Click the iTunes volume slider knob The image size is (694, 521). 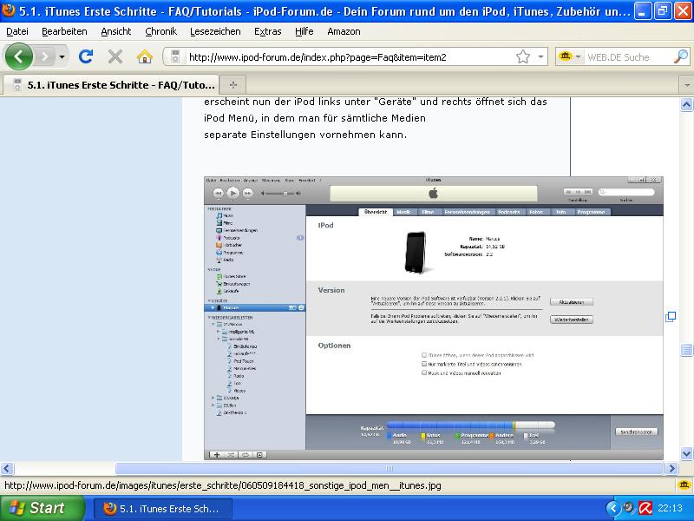(285, 193)
